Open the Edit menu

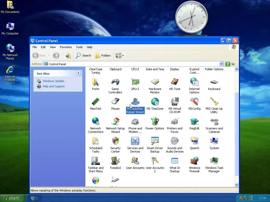(x=43, y=47)
